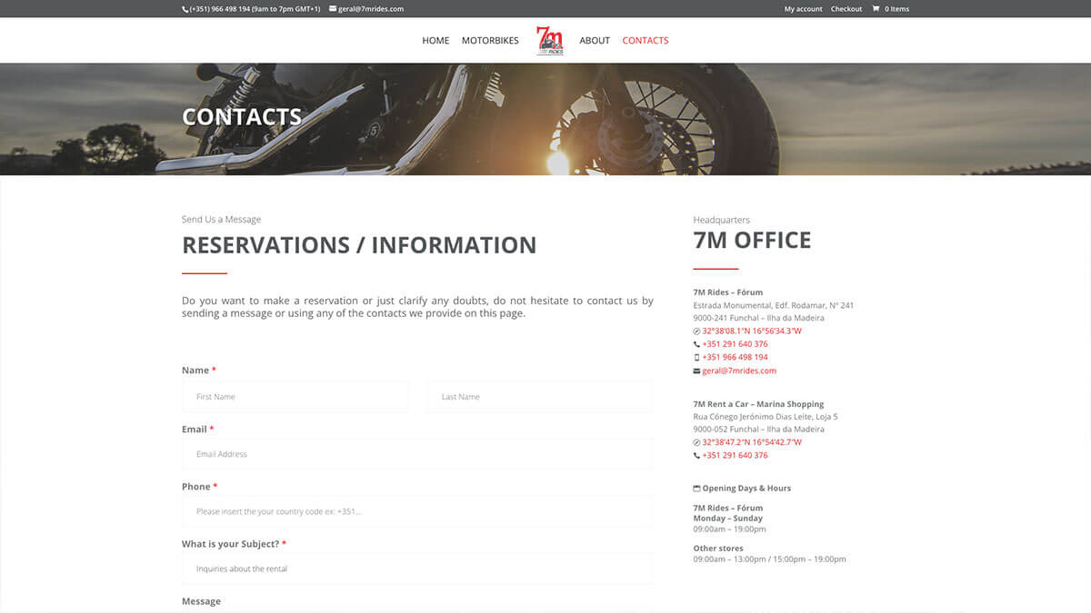The image size is (1091, 613).
Task: Click Rua Cónego Jerónimo Dias Leite address line
Action: coord(766,417)
